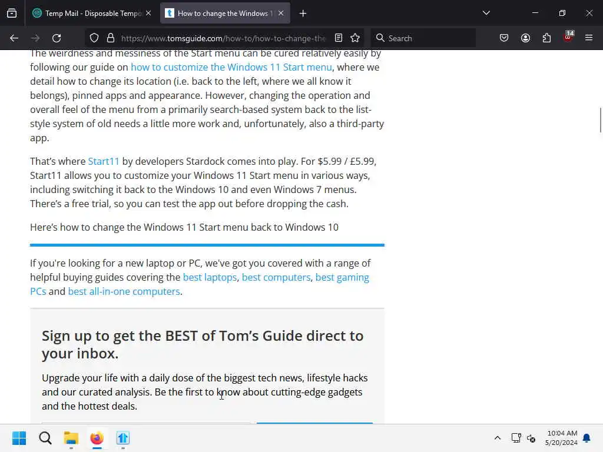Screen dimensions: 603x452
Task: Click the page vertical scrollbar thumb
Action: pos(601,120)
